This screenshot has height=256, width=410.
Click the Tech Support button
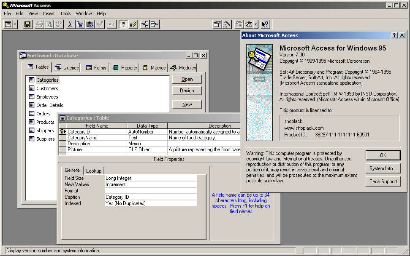(x=383, y=181)
